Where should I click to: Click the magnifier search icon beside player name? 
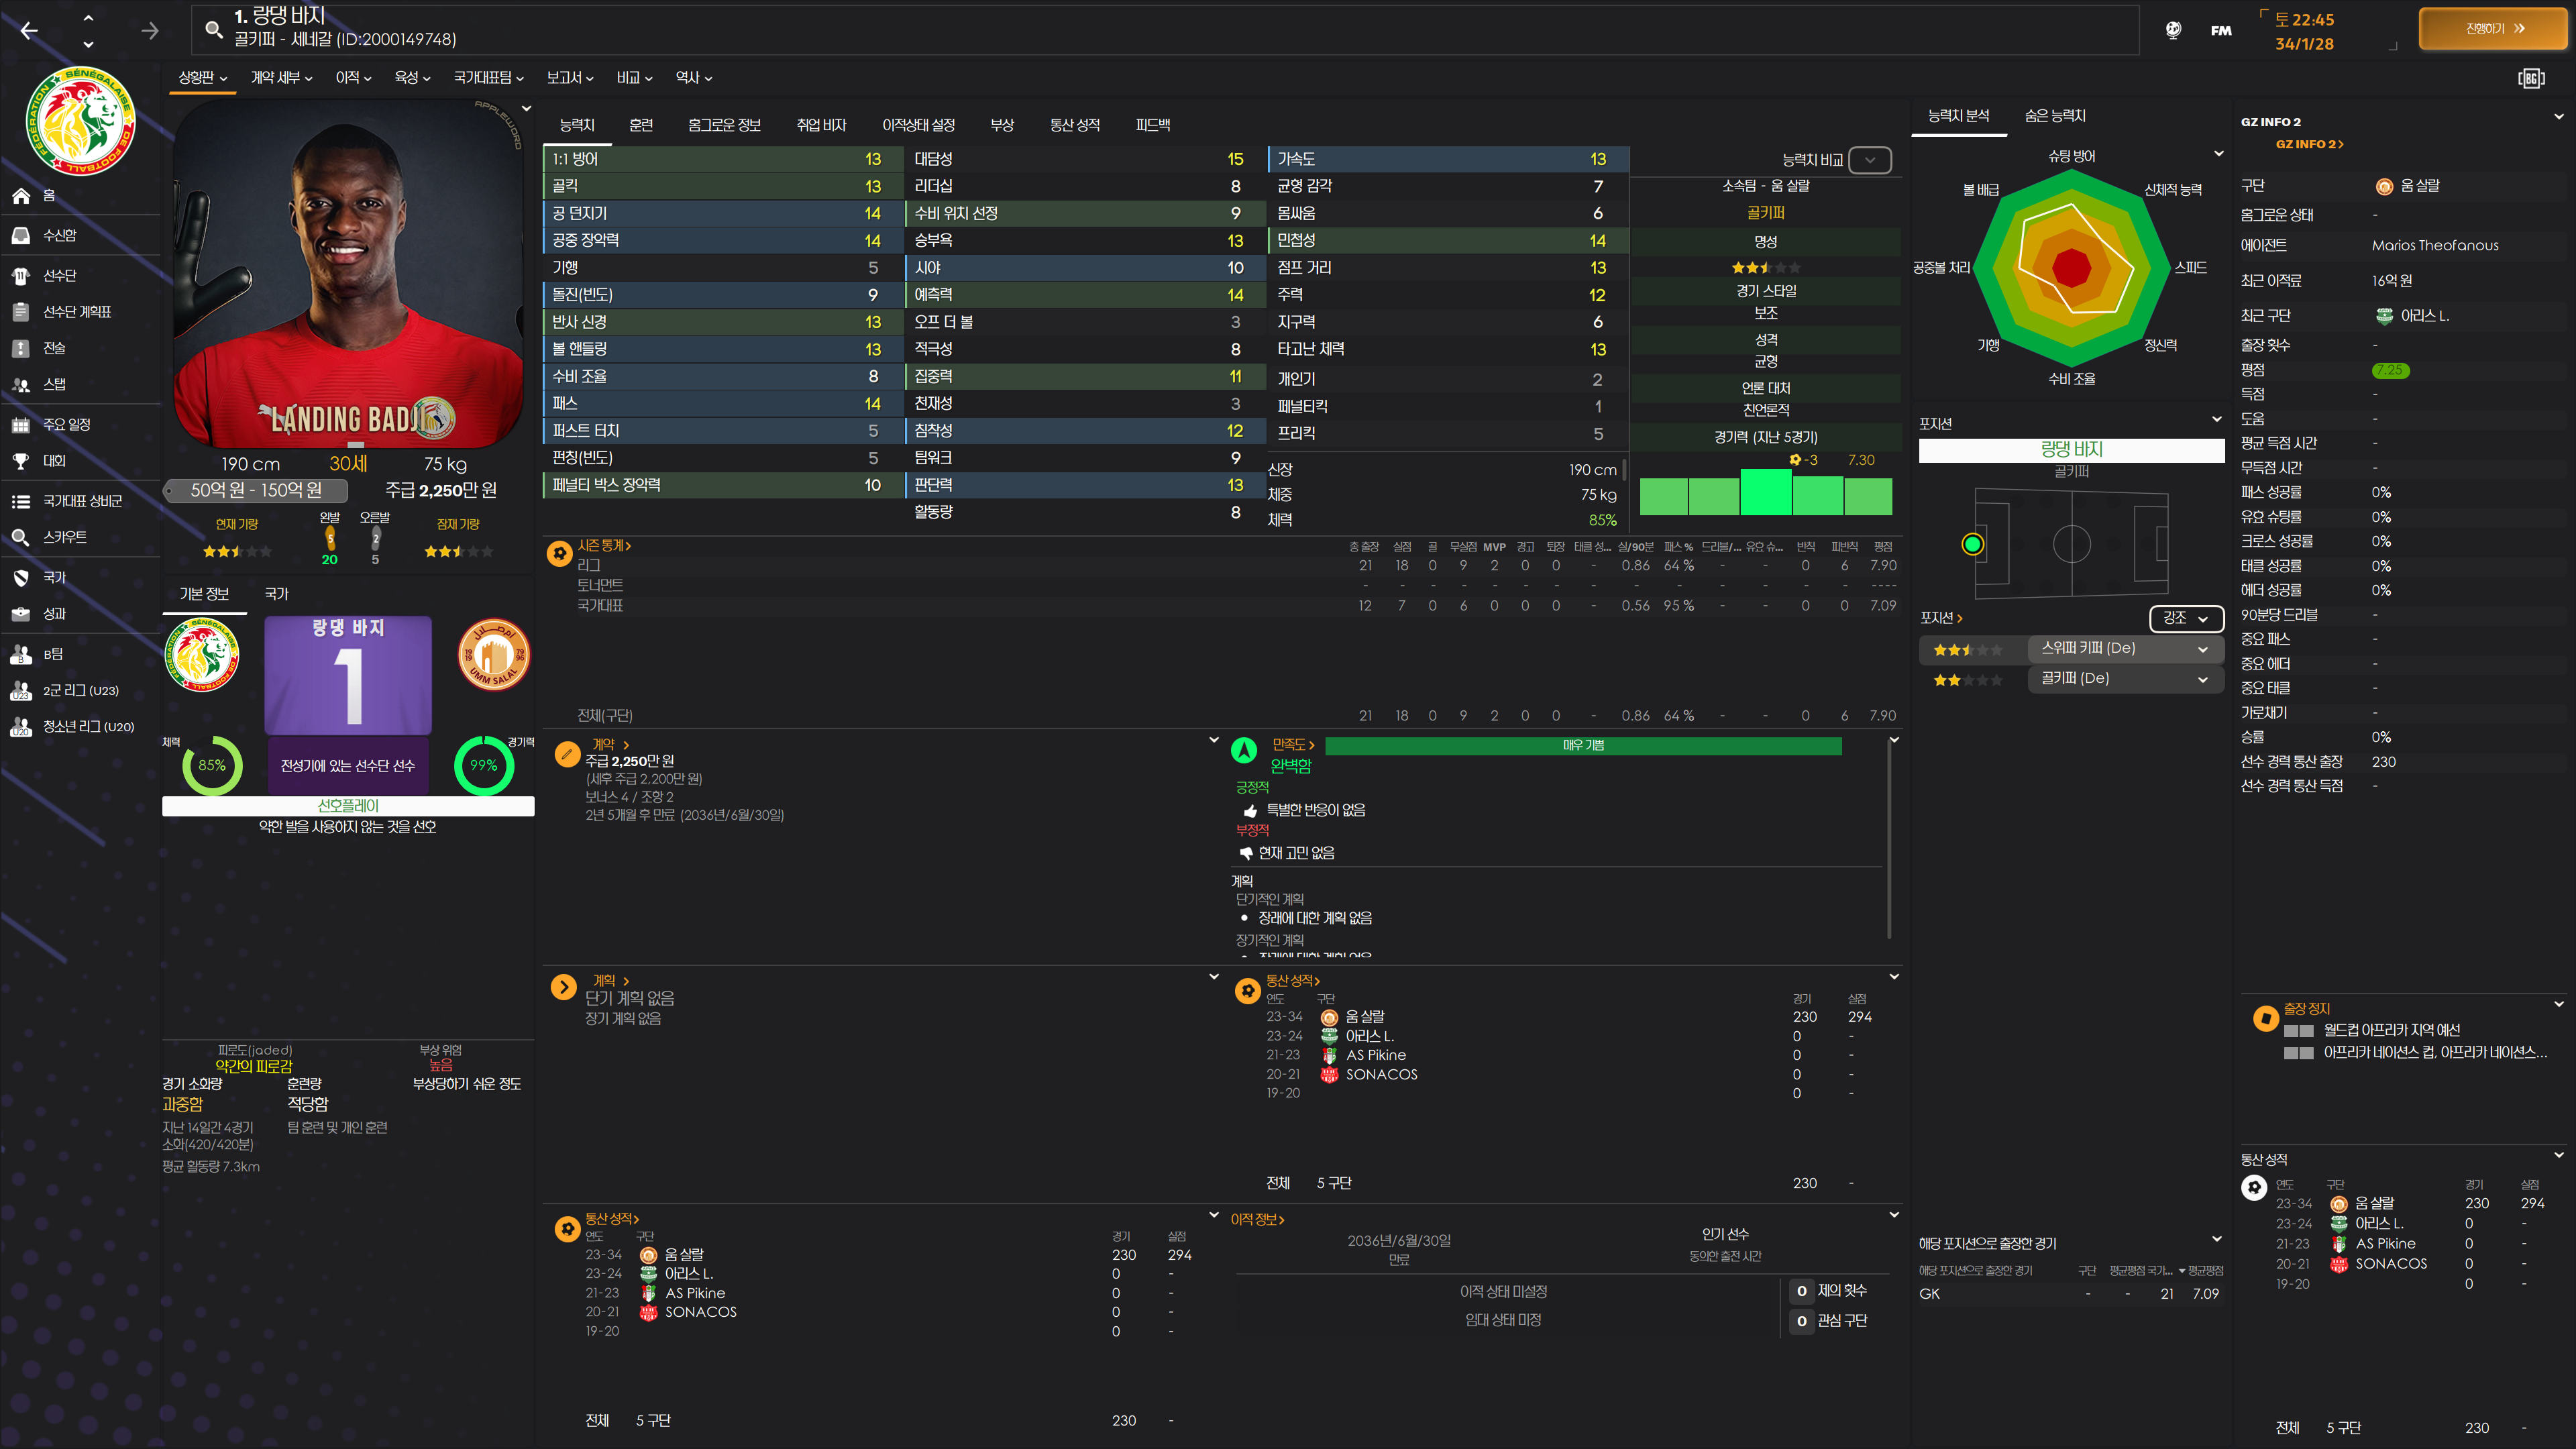[x=214, y=29]
